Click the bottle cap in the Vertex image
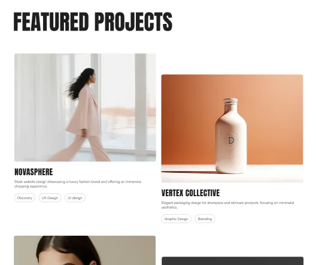This screenshot has height=265, width=316. 230,101
